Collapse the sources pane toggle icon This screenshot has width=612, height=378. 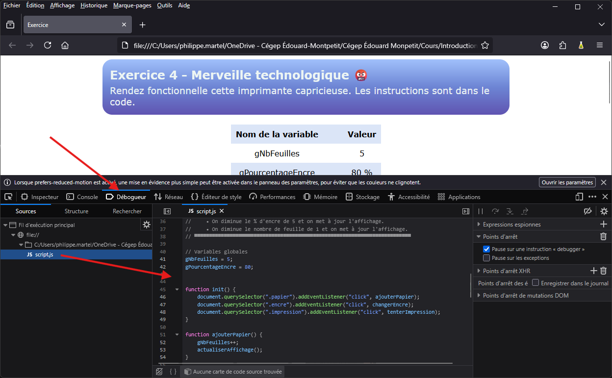click(167, 211)
